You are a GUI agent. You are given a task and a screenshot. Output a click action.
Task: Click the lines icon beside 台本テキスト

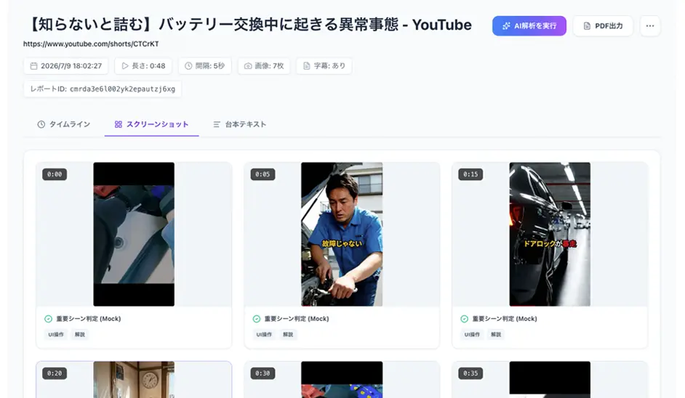click(x=216, y=124)
